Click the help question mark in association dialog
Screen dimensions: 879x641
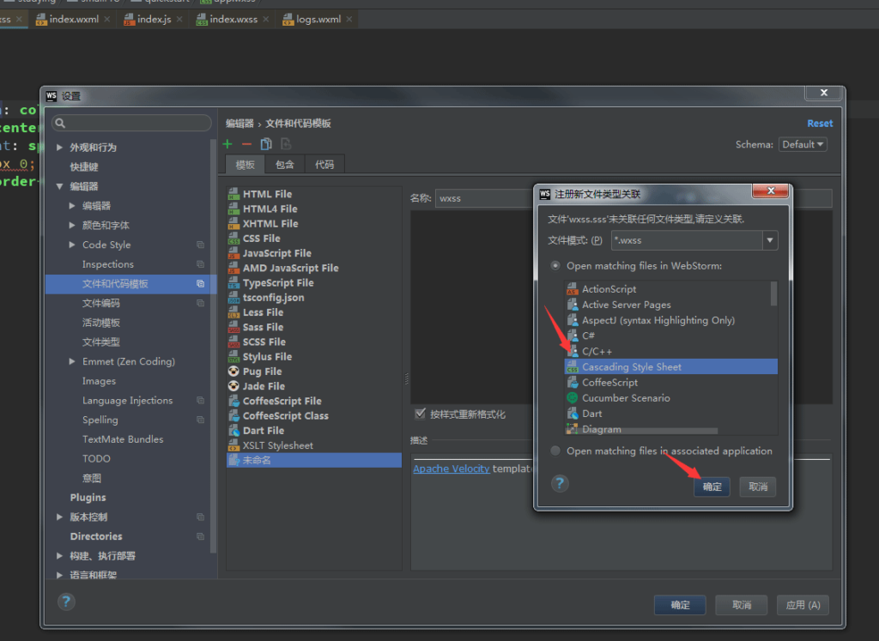pyautogui.click(x=560, y=484)
